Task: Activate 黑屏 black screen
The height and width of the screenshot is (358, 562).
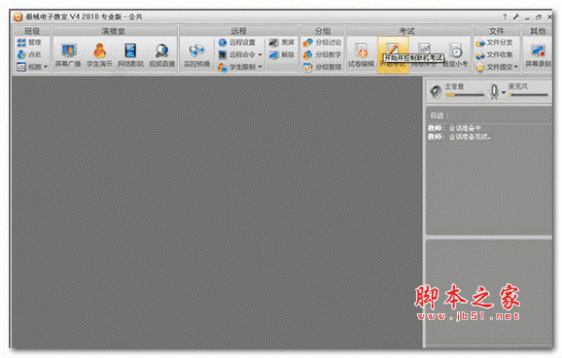Action: (x=281, y=42)
